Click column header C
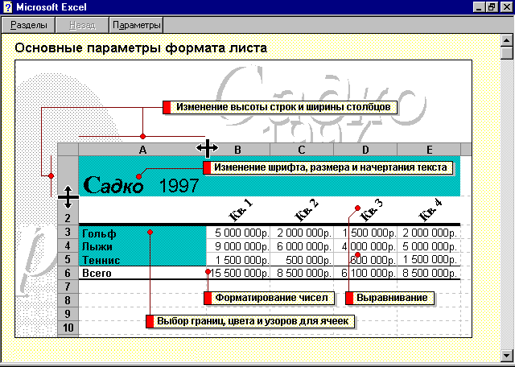Image resolution: width=515 pixels, height=367 pixels. point(302,150)
